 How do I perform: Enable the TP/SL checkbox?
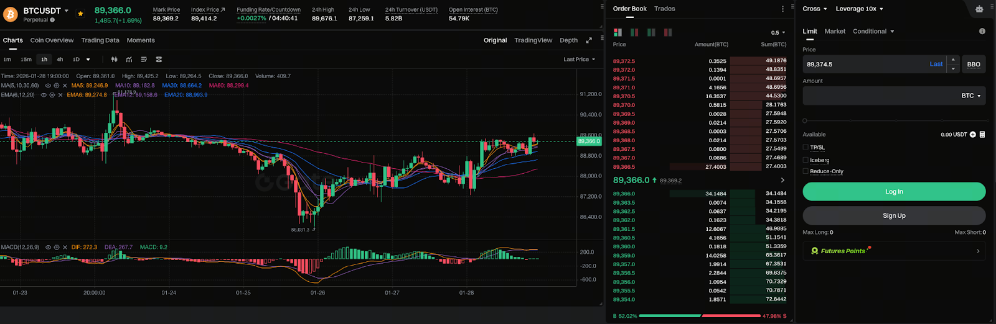(x=806, y=148)
